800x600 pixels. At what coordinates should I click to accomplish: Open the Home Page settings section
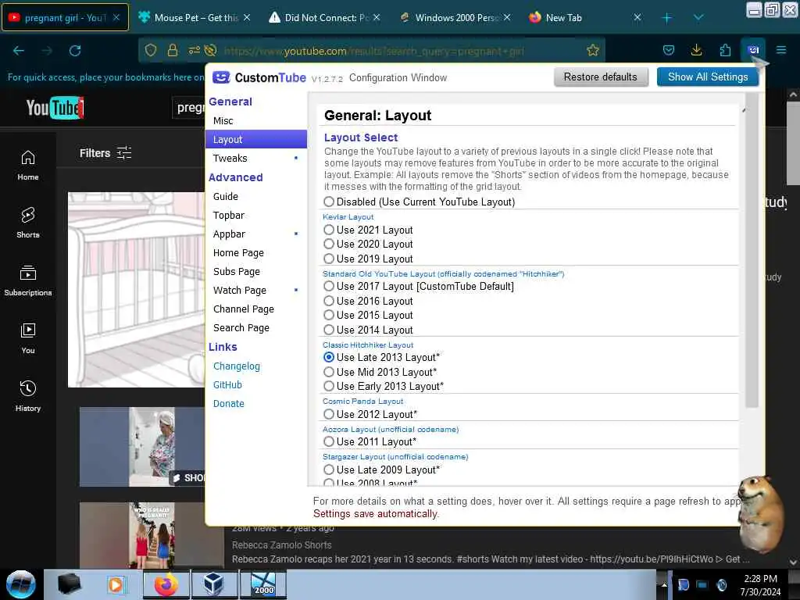tap(256, 253)
